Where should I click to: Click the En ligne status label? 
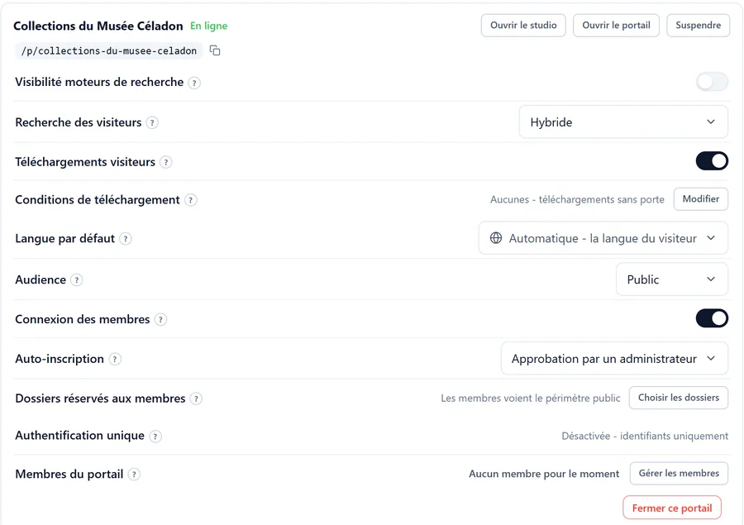point(209,26)
